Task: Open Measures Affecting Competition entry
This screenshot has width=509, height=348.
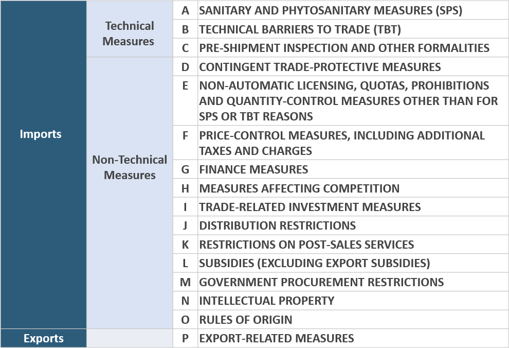Action: coord(299,188)
